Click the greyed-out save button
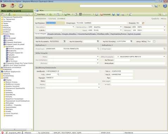 click(85, 14)
